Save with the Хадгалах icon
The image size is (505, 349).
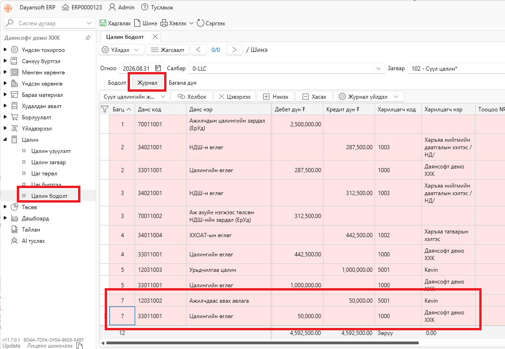click(103, 23)
